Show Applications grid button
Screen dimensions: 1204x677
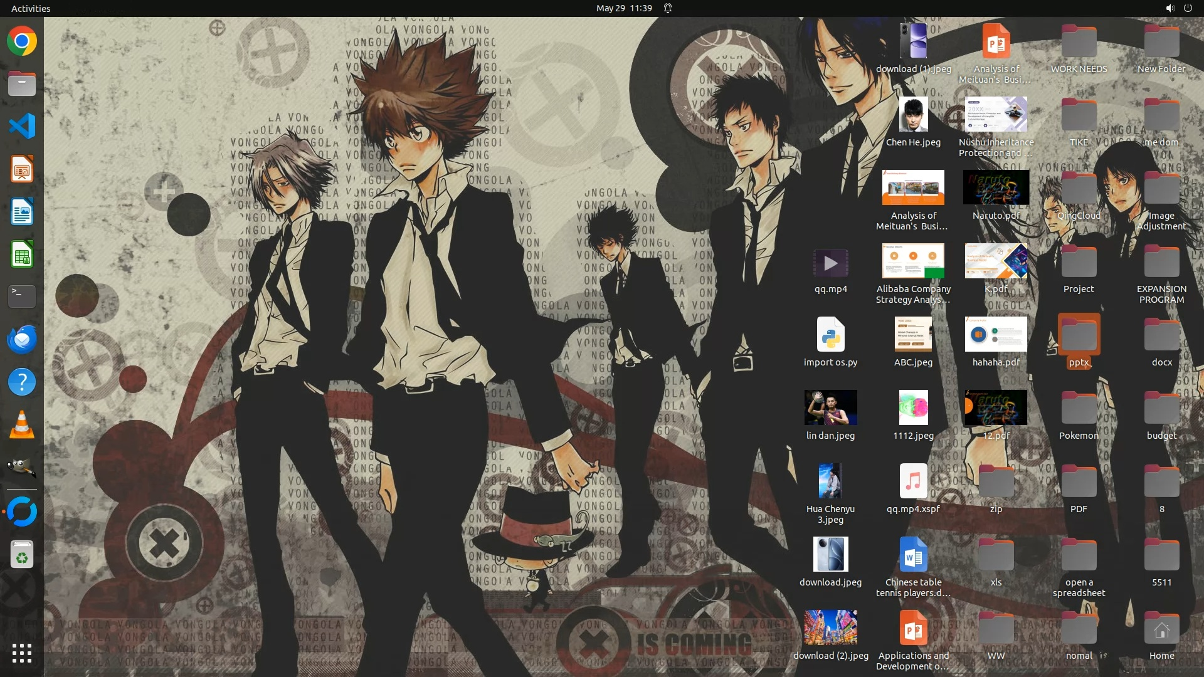[x=22, y=653]
